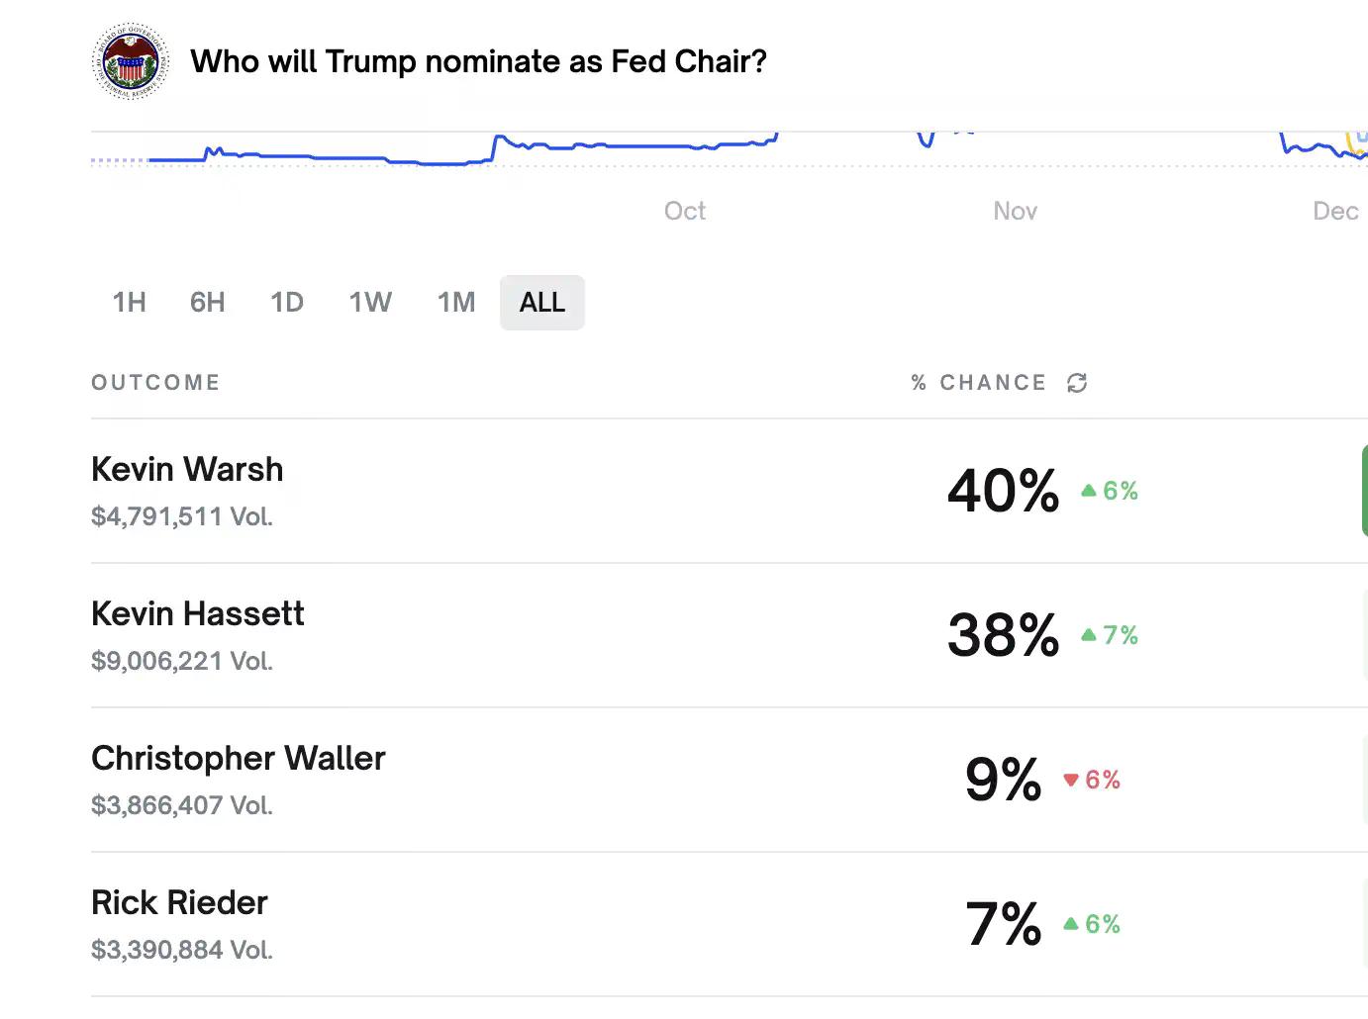Click the refresh icon beside % CHANCE
1368x1019 pixels.
(x=1077, y=383)
